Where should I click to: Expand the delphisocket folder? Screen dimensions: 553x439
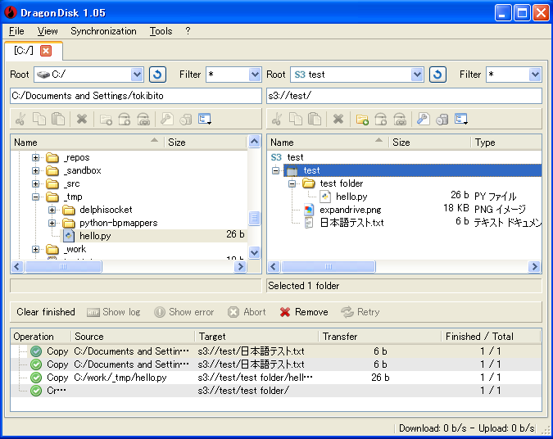coord(52,210)
